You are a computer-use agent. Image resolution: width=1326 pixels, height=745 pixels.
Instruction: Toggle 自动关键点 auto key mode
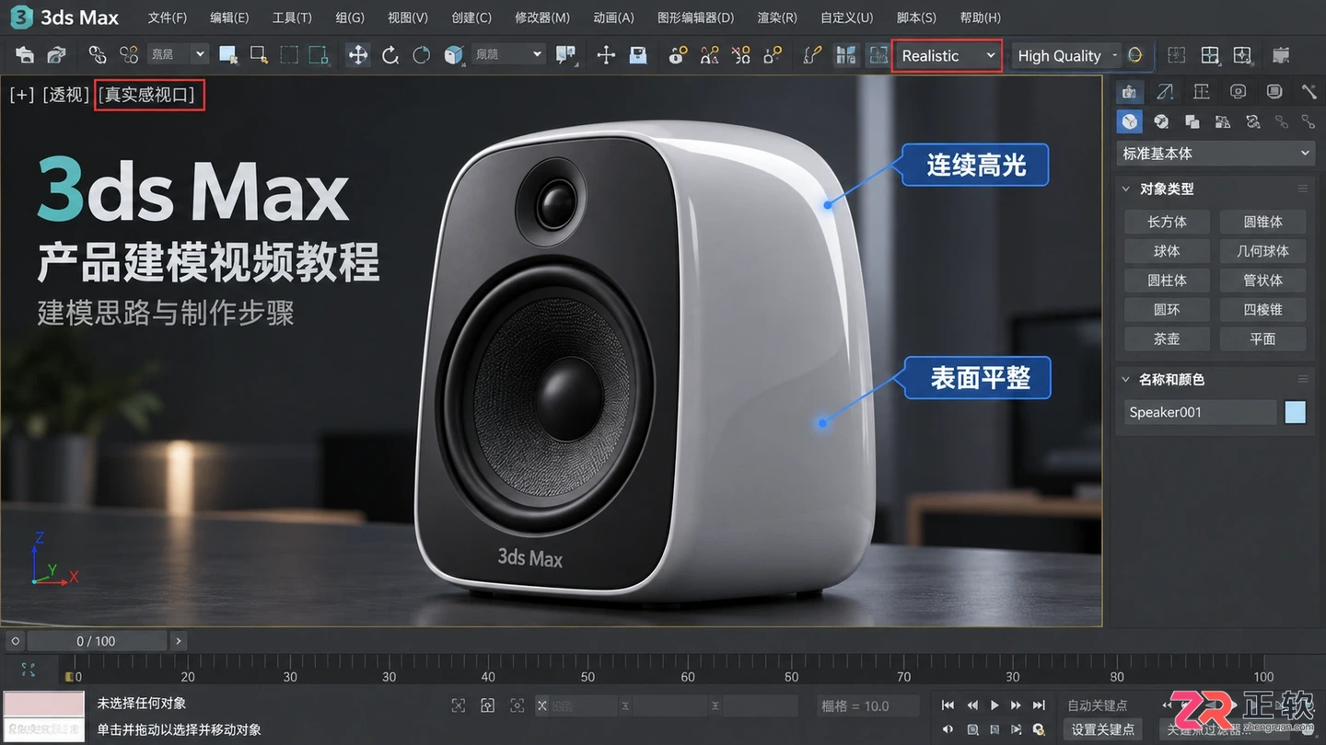pos(1098,705)
